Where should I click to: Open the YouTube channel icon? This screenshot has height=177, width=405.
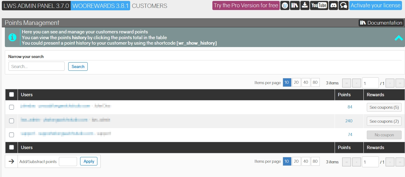point(319,5)
